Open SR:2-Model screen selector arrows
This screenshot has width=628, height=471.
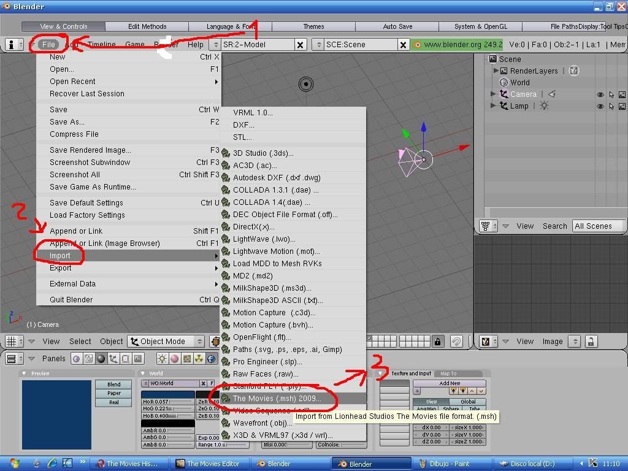[216, 45]
